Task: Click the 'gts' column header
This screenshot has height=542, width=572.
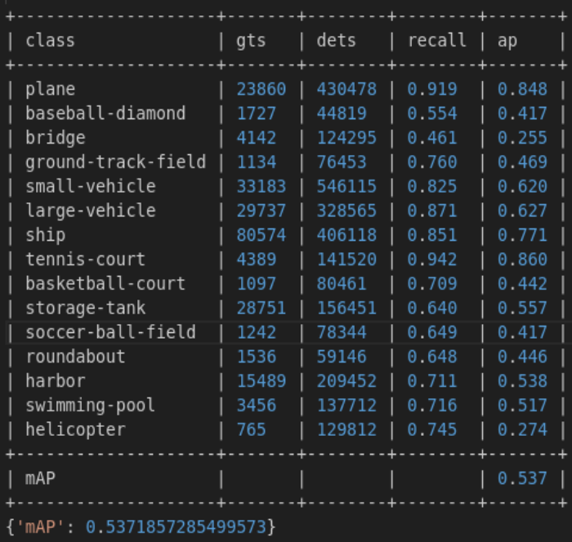Action: click(x=251, y=41)
